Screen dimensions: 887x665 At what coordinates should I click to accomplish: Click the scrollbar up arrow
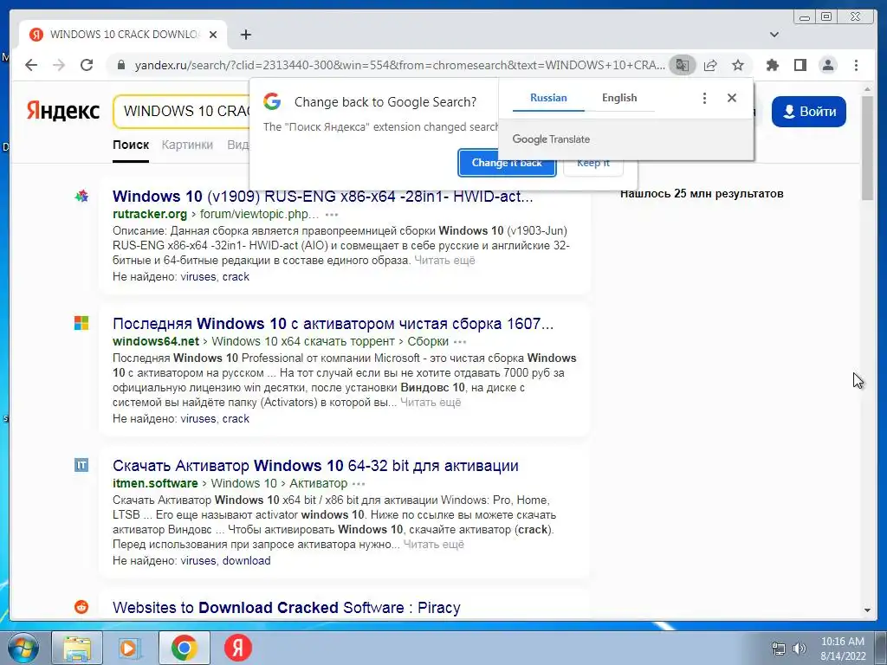(867, 90)
